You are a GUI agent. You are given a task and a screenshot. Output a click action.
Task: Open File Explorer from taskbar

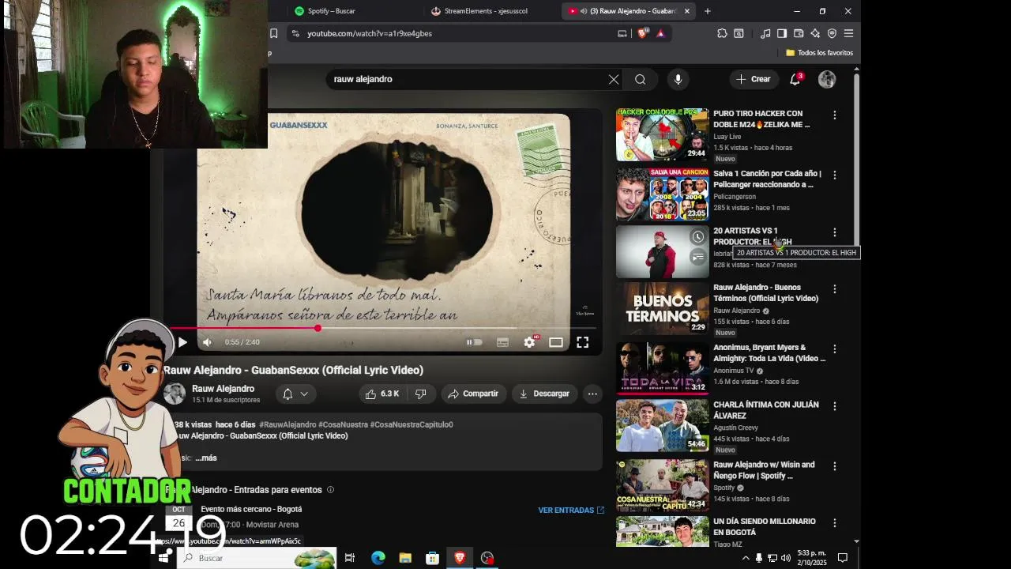[x=405, y=558]
